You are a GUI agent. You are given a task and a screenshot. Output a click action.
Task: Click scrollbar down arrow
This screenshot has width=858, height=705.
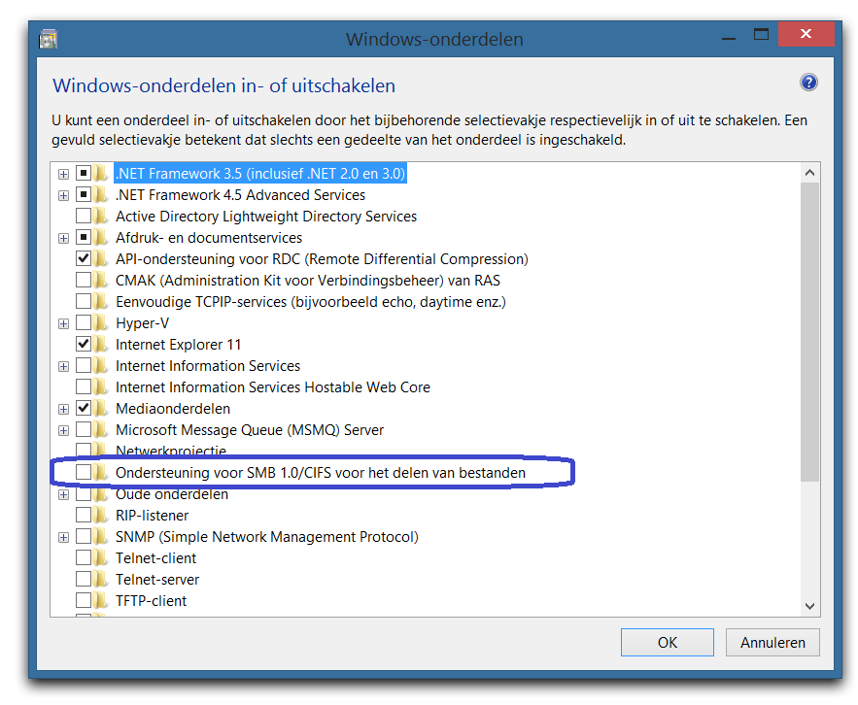pos(809,606)
